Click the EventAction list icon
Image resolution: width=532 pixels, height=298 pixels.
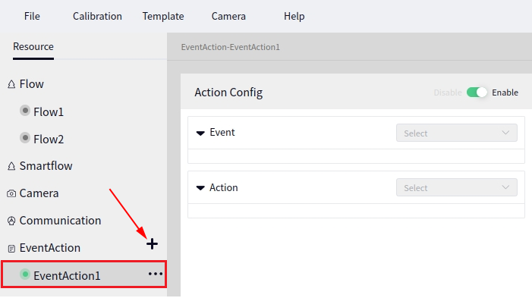coord(11,249)
